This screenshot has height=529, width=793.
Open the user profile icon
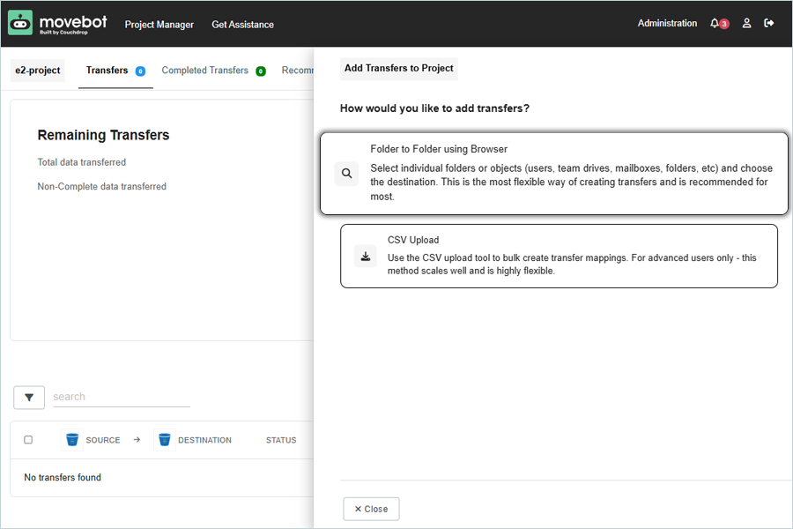tap(746, 24)
